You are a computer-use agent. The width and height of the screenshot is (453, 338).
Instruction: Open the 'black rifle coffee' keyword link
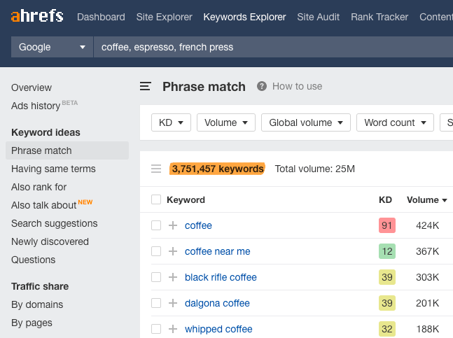pyautogui.click(x=221, y=277)
